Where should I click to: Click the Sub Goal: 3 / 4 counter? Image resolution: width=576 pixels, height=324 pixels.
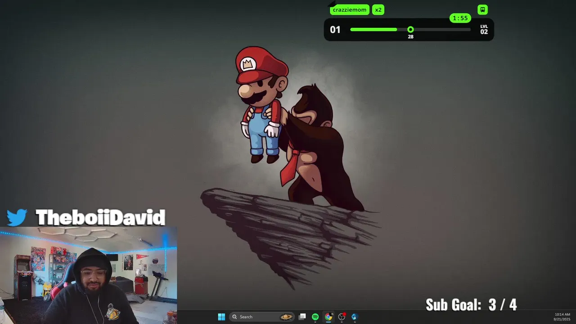[x=471, y=305]
